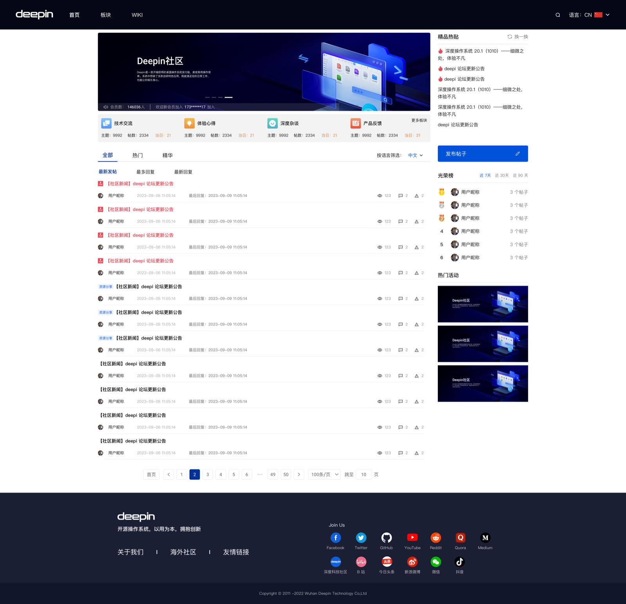
Task: Show 光荣榜 for 近 90 天
Action: click(520, 175)
